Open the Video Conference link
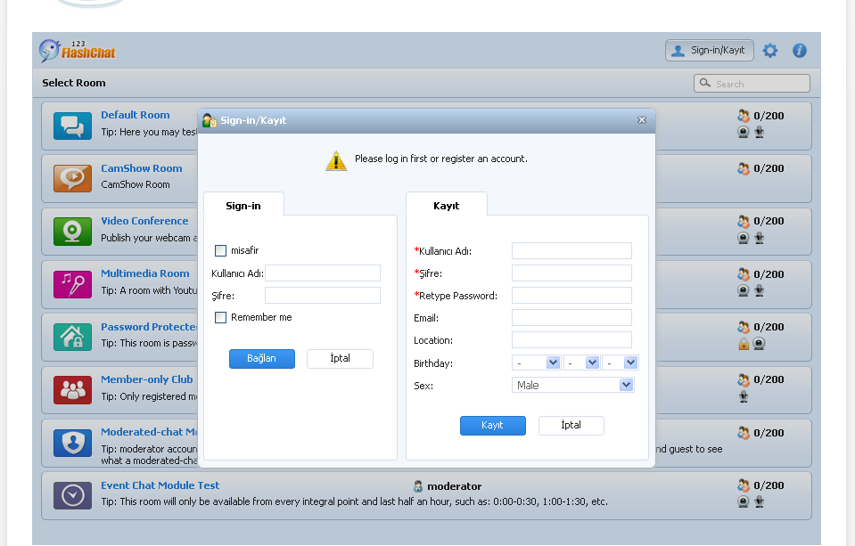 (x=144, y=221)
